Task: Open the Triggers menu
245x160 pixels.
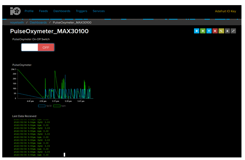Action: click(x=81, y=11)
